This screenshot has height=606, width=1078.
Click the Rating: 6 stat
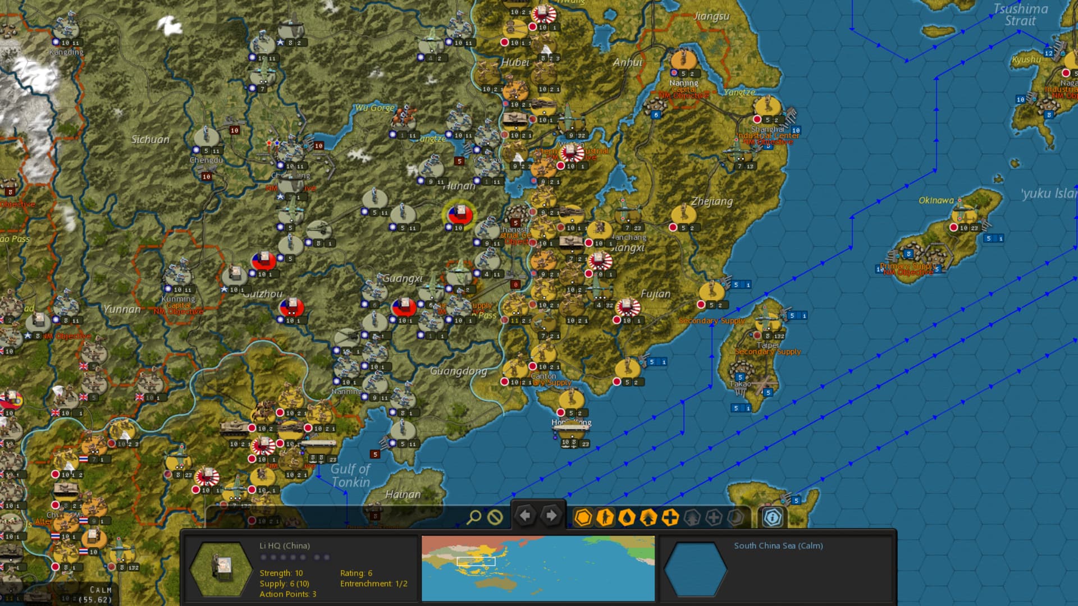click(x=356, y=573)
